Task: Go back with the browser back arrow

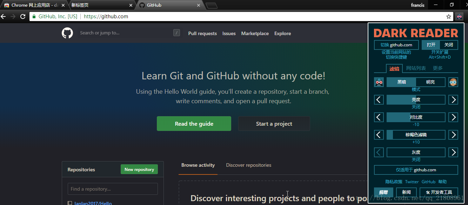Action: coord(4,16)
